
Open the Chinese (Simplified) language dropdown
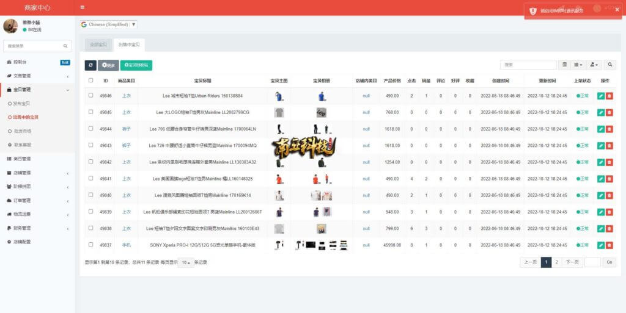pyautogui.click(x=109, y=24)
